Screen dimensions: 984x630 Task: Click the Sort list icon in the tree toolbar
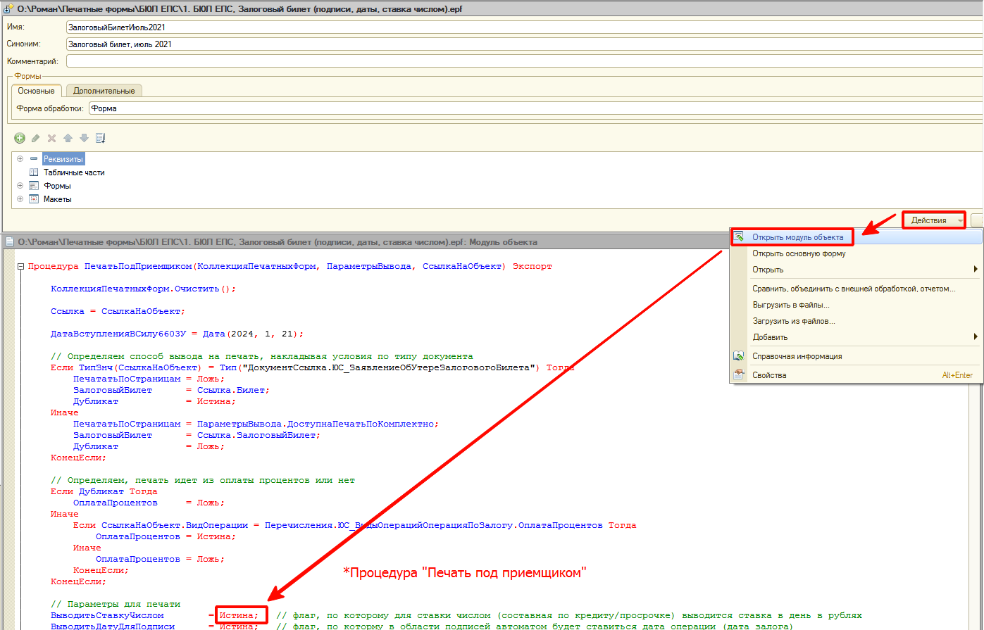[x=100, y=138]
